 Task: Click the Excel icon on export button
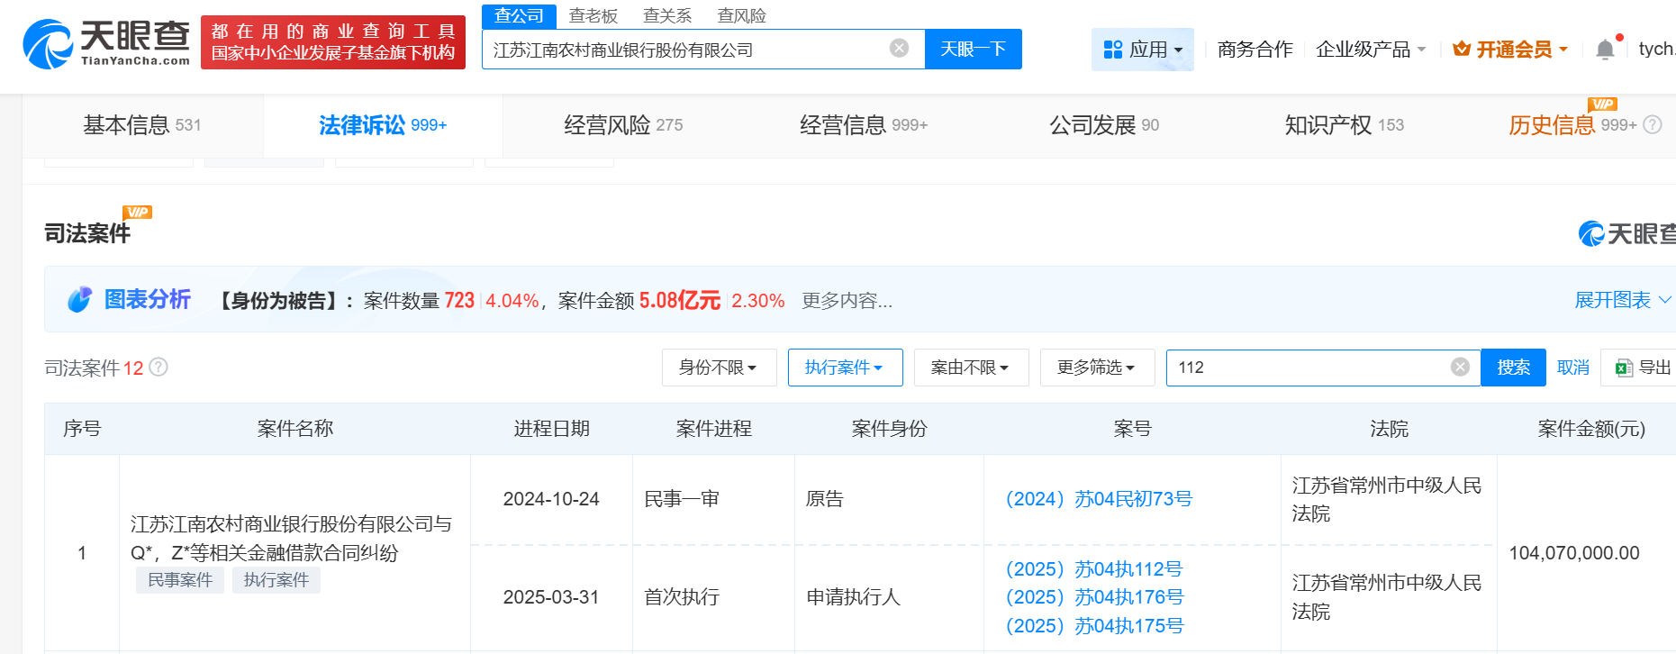1624,368
